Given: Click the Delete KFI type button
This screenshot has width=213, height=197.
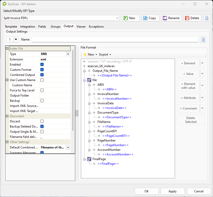Looking at the screenshot, I should point(192,18).
